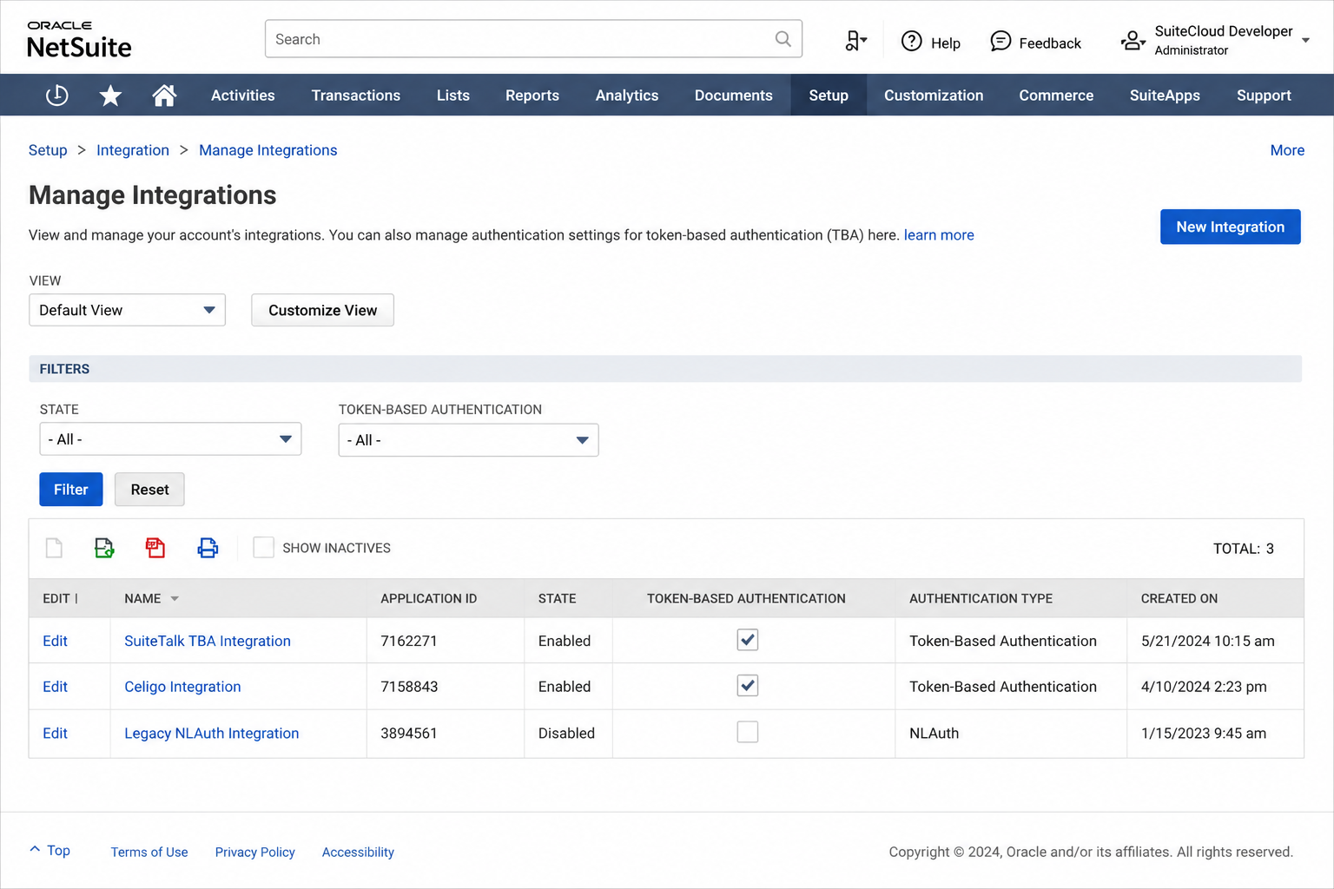
Task: Click the Privacy Policy link
Action: (255, 853)
